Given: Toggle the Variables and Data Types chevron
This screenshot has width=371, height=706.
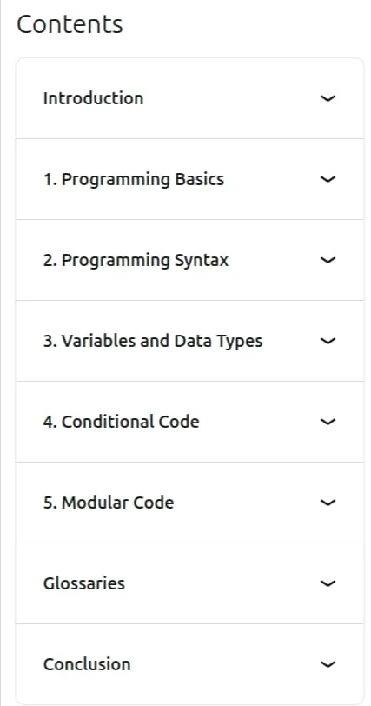Looking at the screenshot, I should coord(328,341).
